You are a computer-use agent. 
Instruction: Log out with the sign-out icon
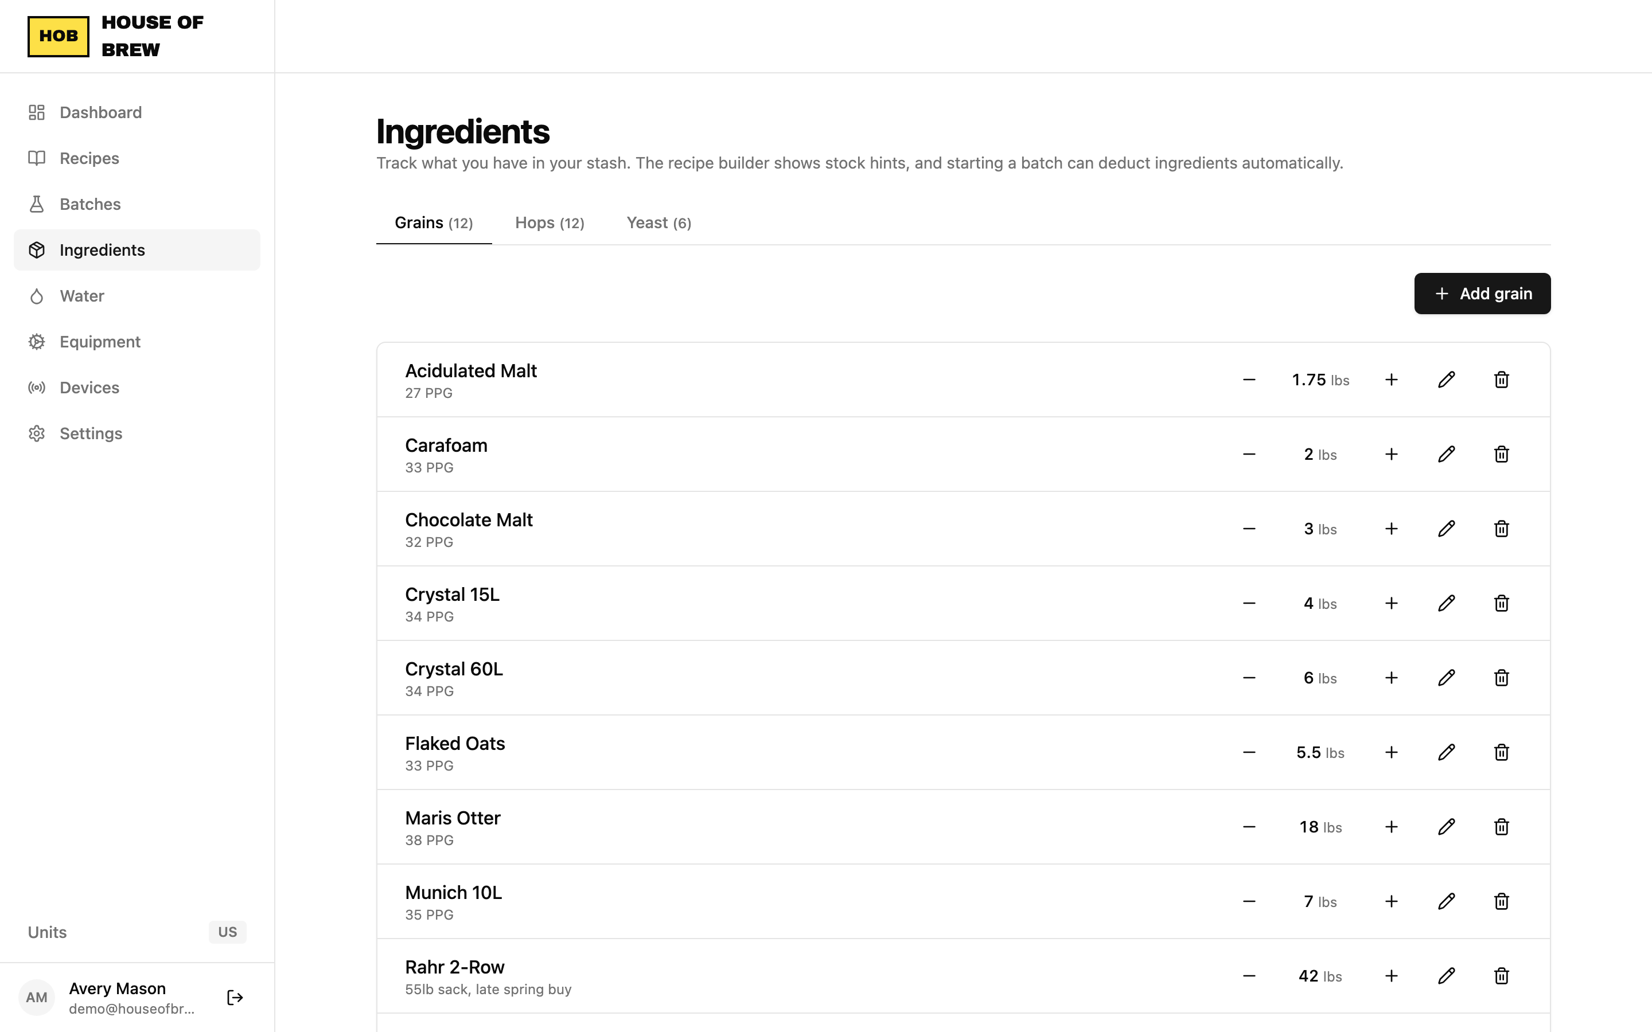[235, 998]
